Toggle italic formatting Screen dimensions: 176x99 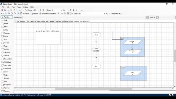73,10
